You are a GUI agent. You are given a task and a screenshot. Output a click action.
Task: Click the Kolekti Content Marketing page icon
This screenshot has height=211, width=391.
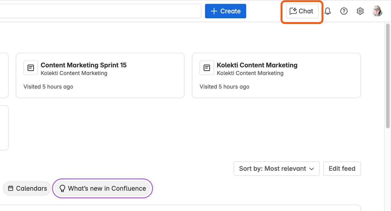point(207,68)
